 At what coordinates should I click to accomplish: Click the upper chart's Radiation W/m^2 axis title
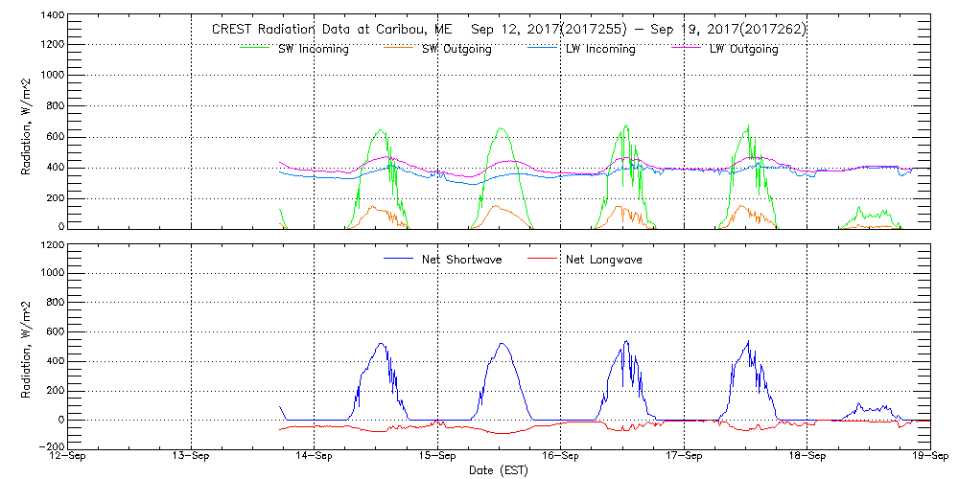click(x=27, y=123)
